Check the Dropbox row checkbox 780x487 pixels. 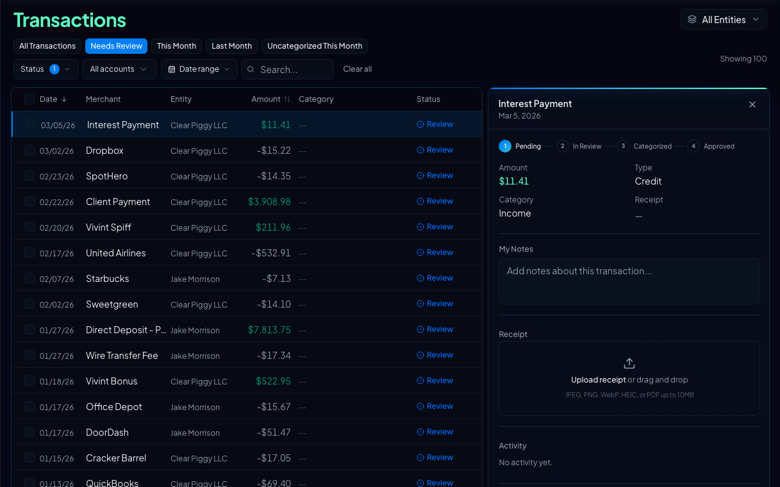pos(29,151)
